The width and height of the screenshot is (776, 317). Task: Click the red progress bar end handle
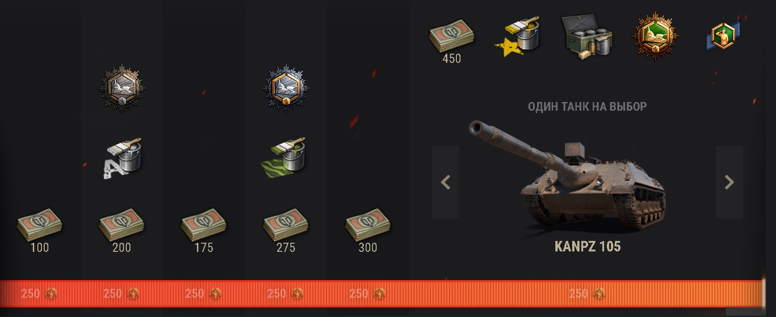tap(764, 293)
